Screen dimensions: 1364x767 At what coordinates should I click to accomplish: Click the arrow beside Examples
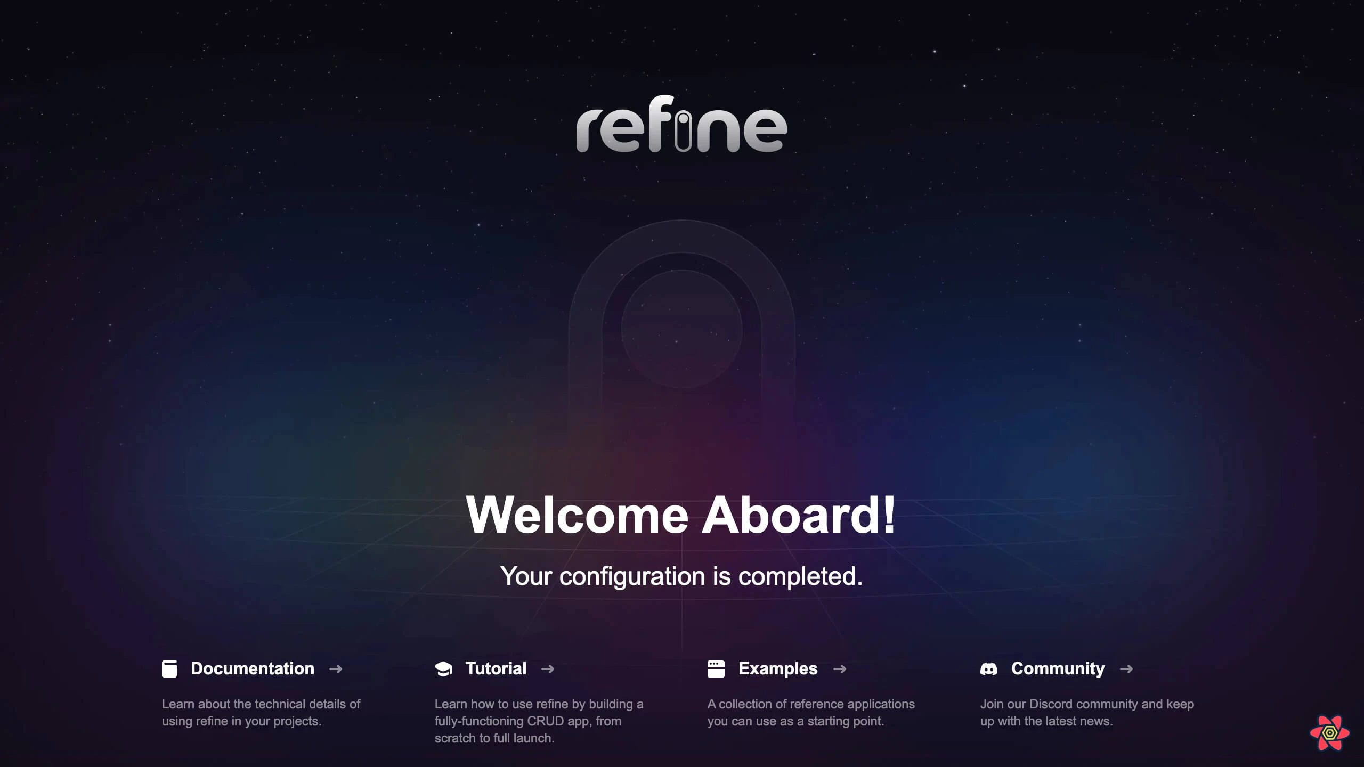coord(840,669)
